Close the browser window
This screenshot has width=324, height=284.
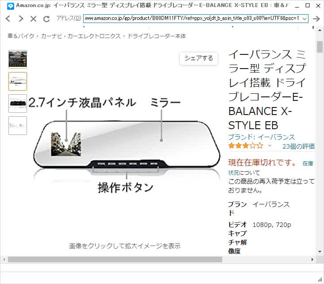point(318,6)
